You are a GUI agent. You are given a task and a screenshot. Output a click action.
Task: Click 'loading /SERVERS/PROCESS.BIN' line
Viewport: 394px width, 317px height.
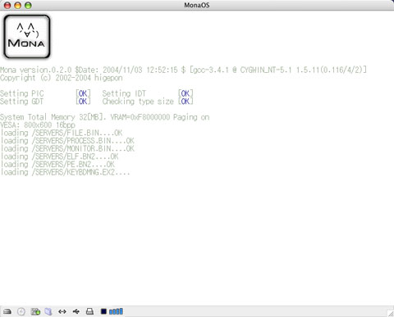[67, 141]
